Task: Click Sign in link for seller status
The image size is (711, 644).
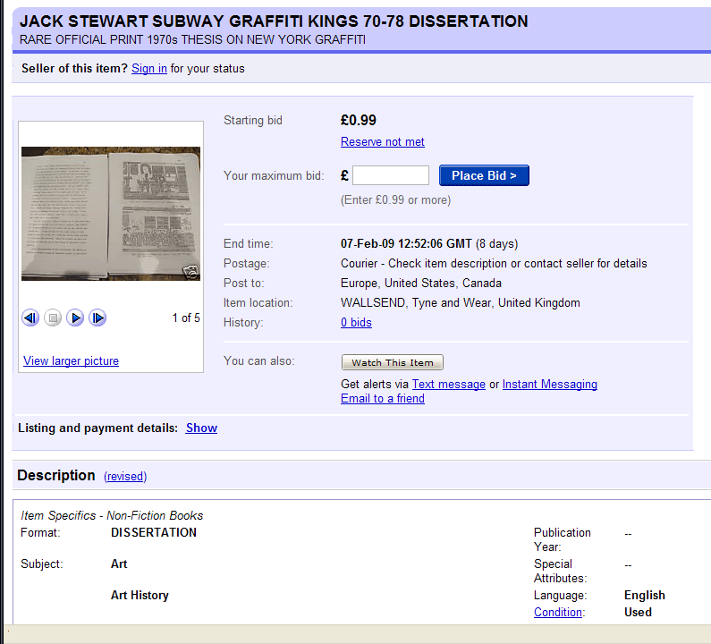Action: [x=149, y=69]
